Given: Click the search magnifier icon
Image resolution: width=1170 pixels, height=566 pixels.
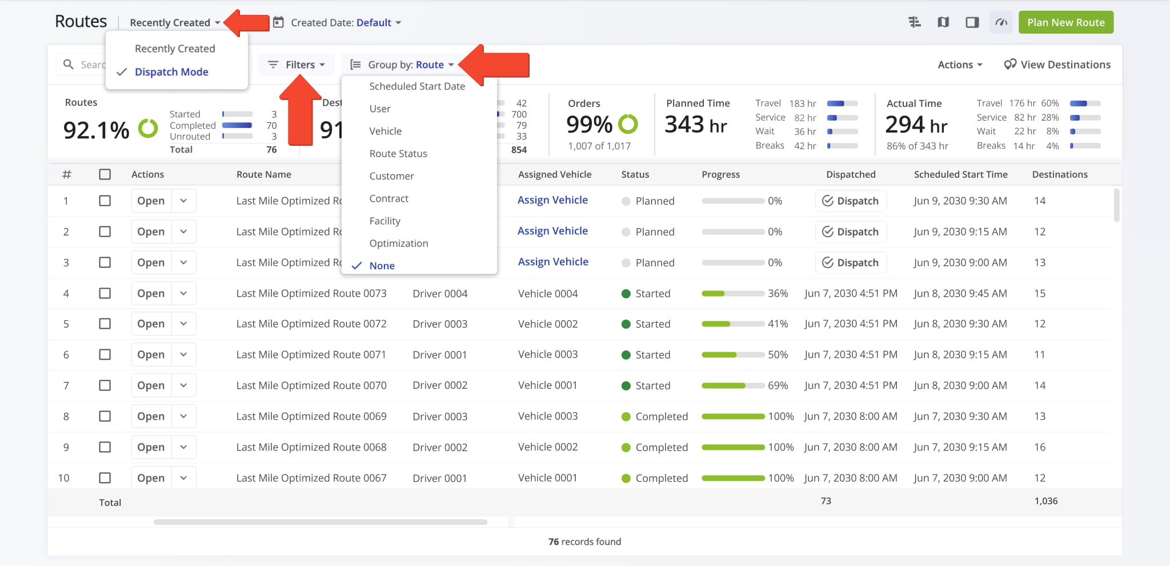Looking at the screenshot, I should (68, 65).
